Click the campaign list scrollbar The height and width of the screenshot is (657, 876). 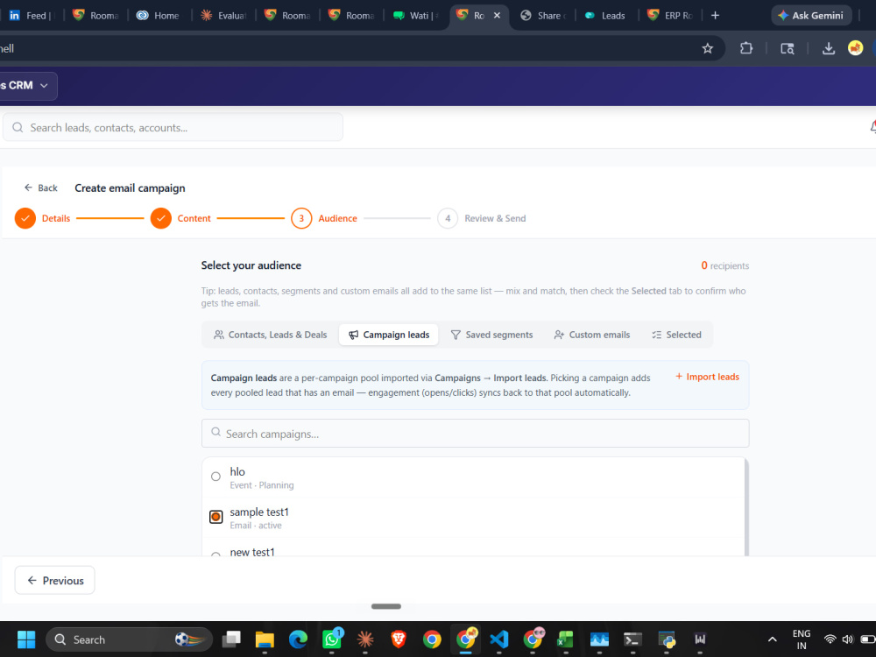(x=746, y=506)
